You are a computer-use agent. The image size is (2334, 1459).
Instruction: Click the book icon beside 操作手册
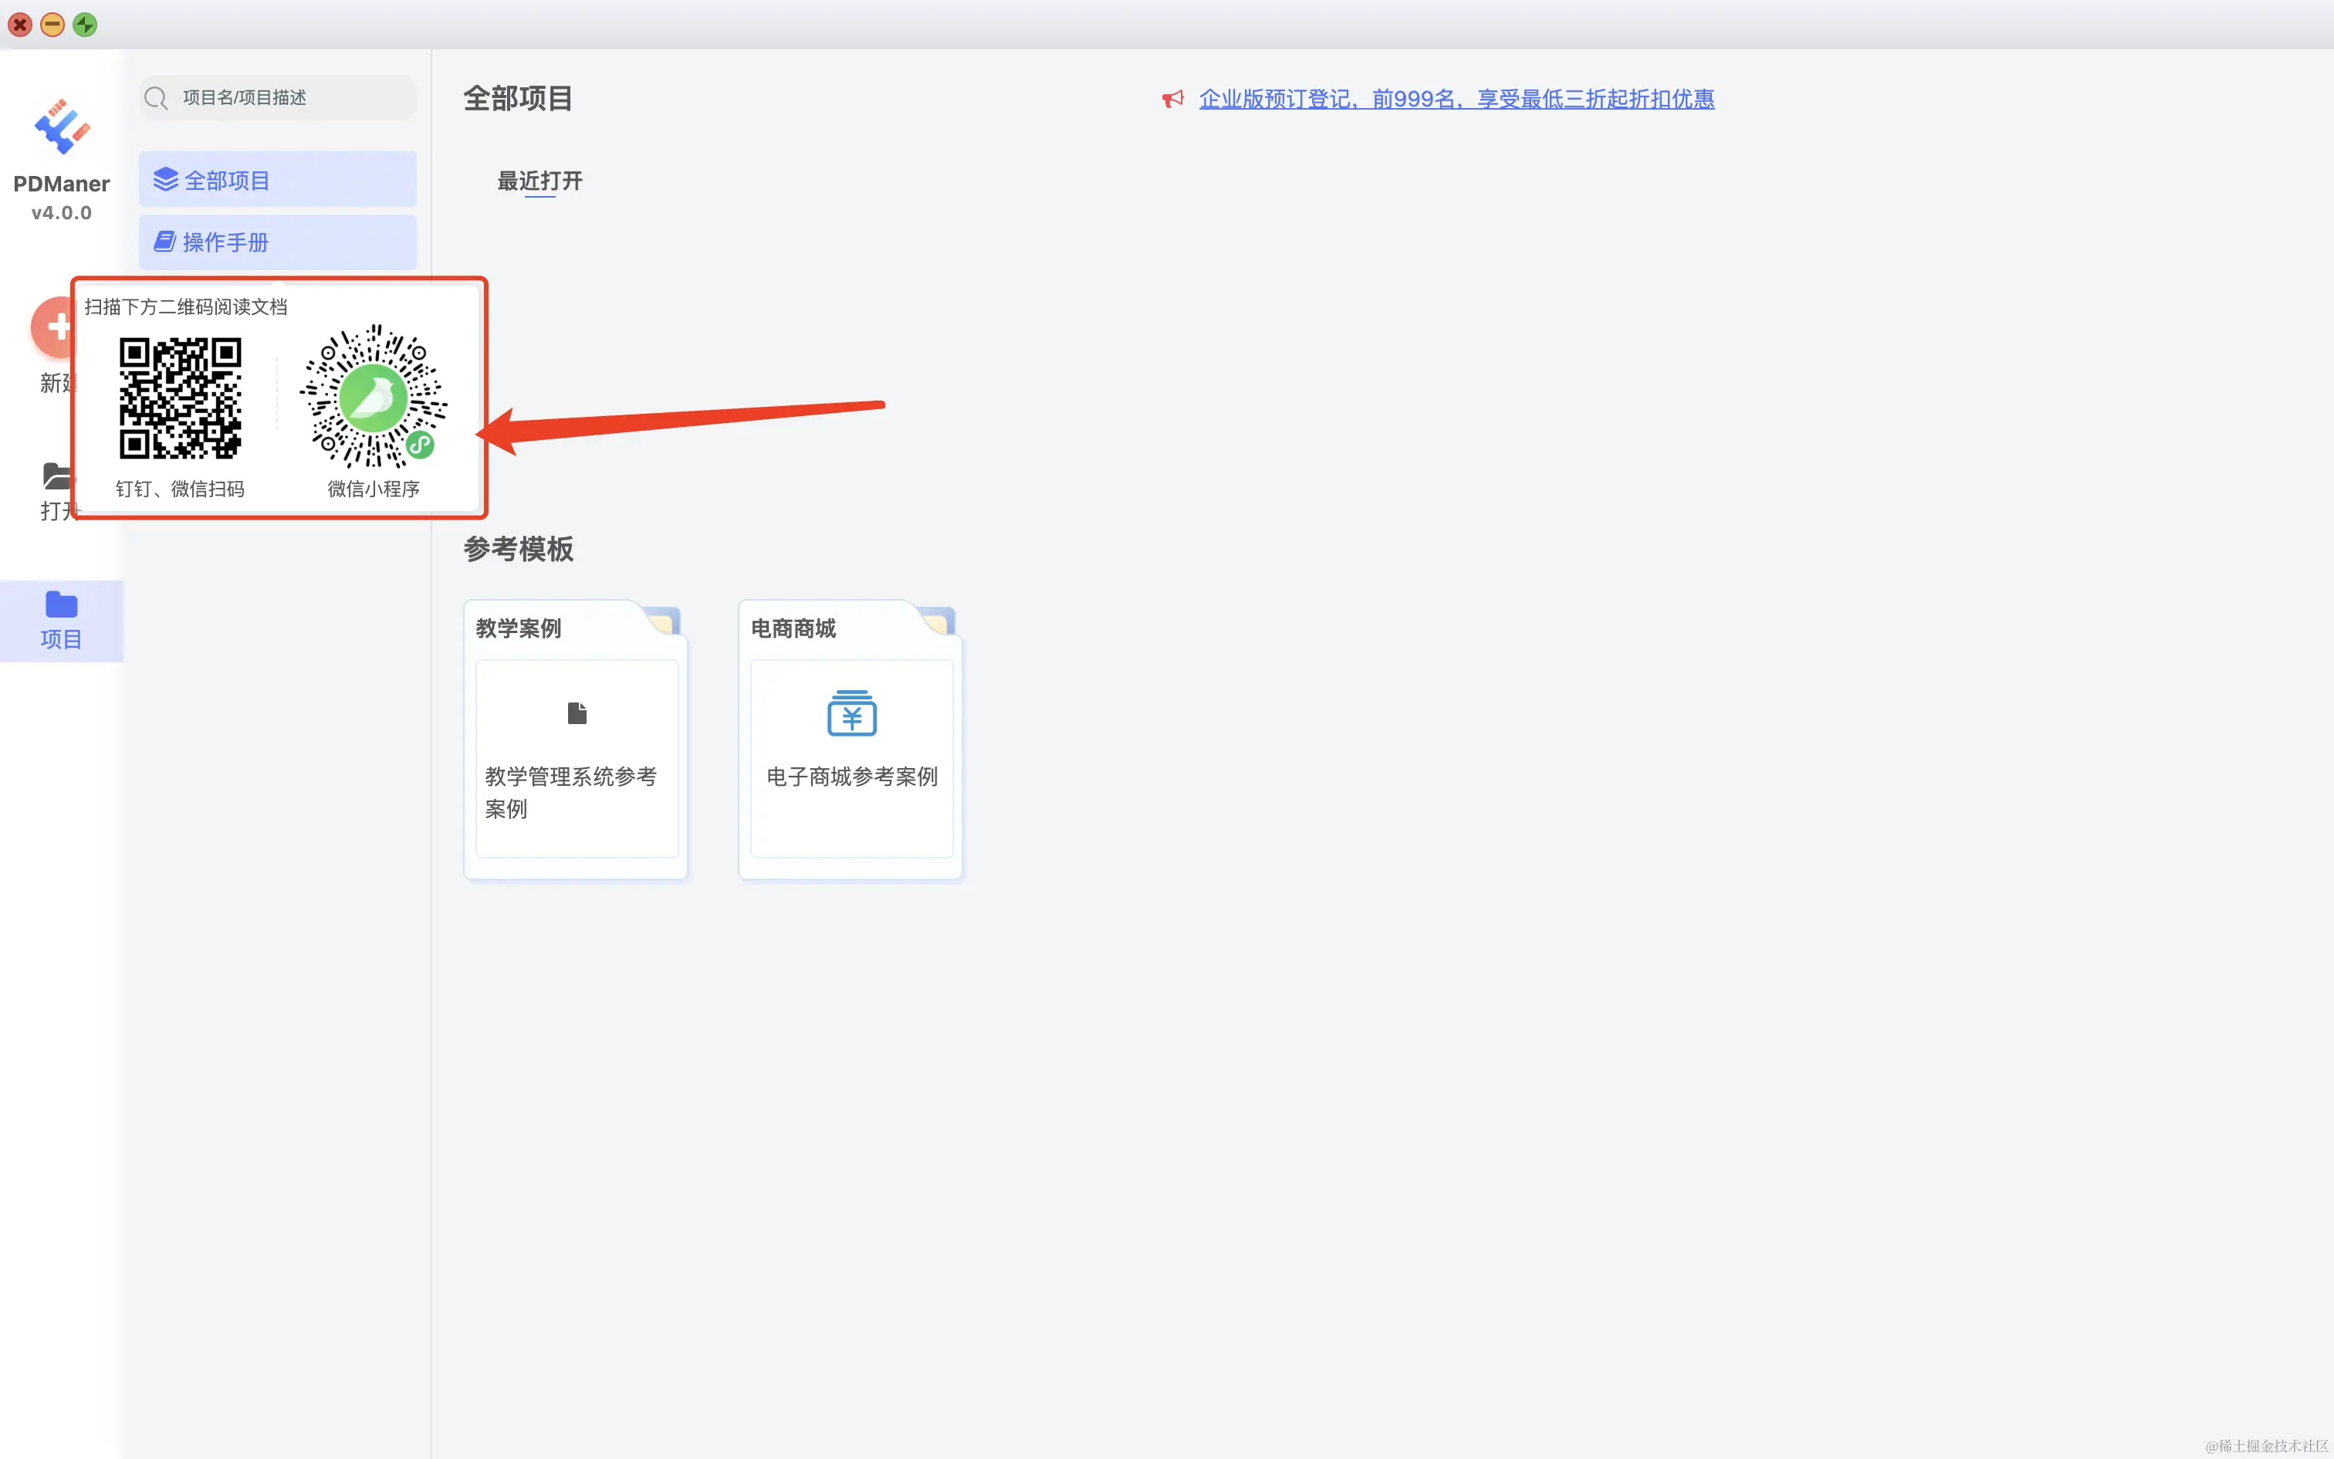(x=165, y=241)
